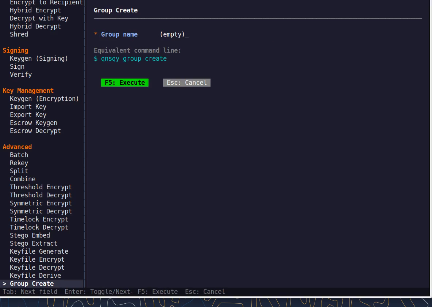432x307 pixels.
Task: Click the 'qnsqy group create' command text
Action: [x=134, y=58]
